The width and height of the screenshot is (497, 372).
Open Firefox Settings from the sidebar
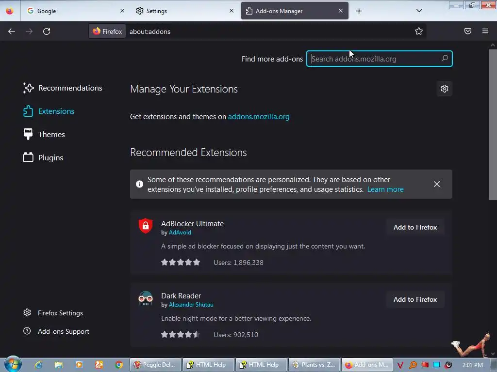point(53,313)
